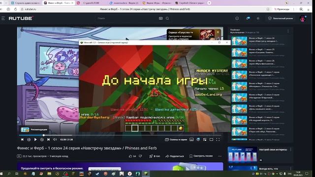Open Windows notification center icon
The image size is (315, 177).
point(307,174)
